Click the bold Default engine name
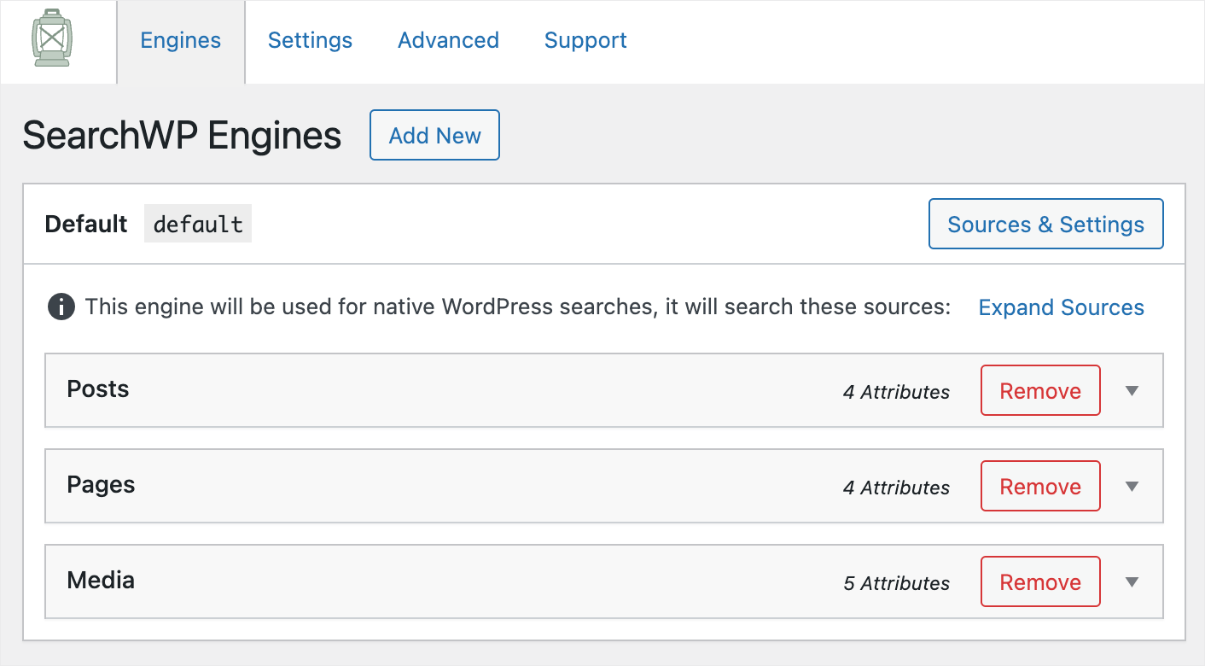This screenshot has height=666, width=1205. coord(86,224)
